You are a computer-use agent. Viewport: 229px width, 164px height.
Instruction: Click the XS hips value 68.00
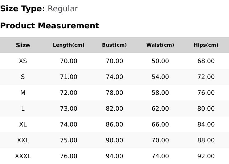(x=206, y=61)
